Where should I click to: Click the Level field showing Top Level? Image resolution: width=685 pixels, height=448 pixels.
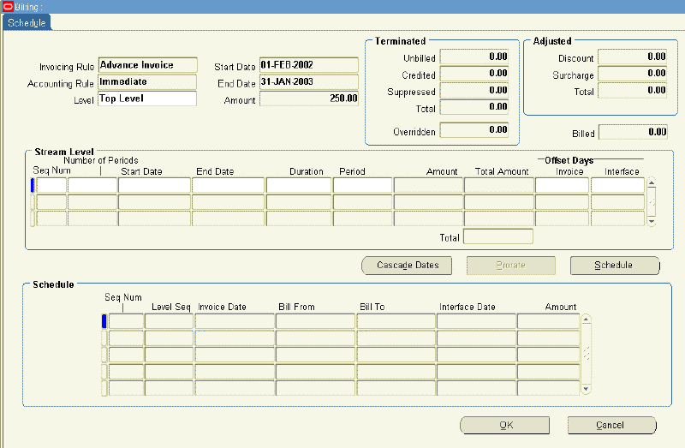(x=147, y=99)
